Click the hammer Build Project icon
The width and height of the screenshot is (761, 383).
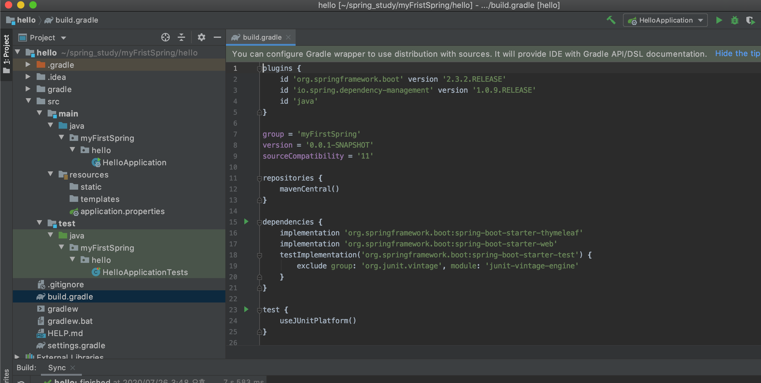tap(611, 20)
